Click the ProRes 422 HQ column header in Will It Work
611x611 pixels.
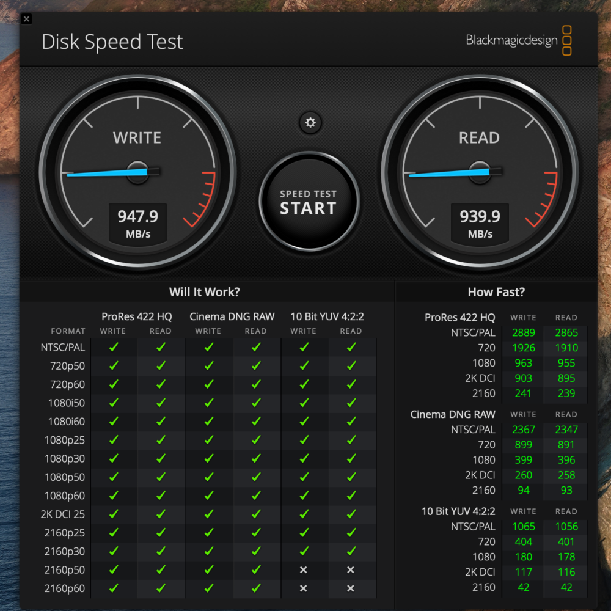(137, 316)
